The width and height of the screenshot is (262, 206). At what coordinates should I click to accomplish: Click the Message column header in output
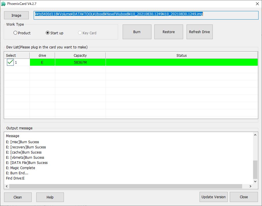(13, 136)
